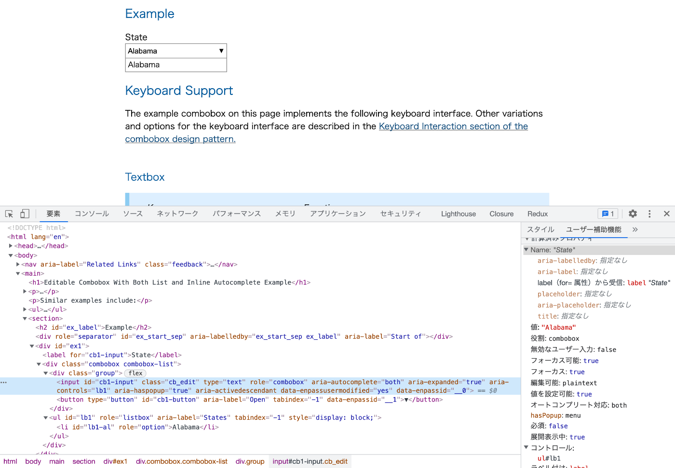The width and height of the screenshot is (675, 468).
Task: Click the issues counter badge
Action: click(607, 214)
